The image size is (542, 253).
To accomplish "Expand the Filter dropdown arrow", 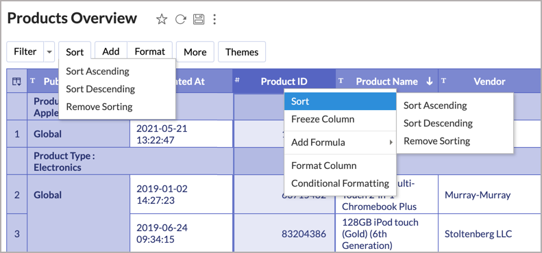I will (x=49, y=52).
